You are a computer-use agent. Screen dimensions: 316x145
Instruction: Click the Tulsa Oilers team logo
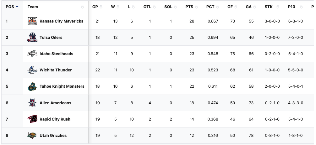pyautogui.click(x=32, y=38)
